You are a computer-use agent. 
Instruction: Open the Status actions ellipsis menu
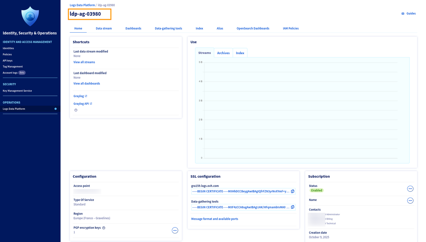410,188
